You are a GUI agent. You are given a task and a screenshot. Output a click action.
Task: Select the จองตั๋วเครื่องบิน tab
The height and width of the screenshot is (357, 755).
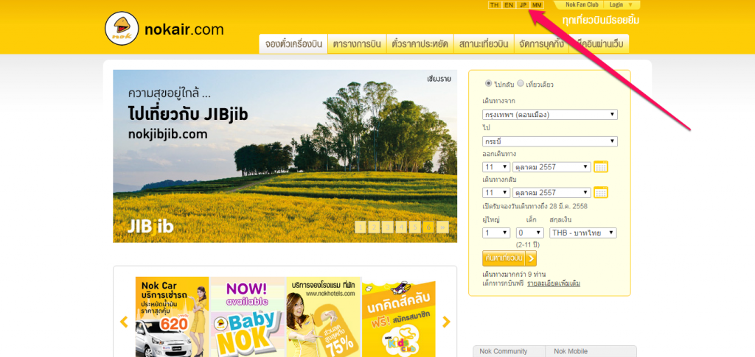click(293, 44)
